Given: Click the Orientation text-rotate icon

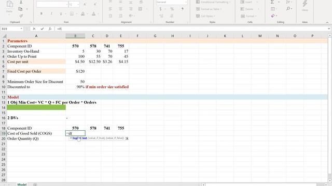Looking at the screenshot, I should (x=131, y=16).
